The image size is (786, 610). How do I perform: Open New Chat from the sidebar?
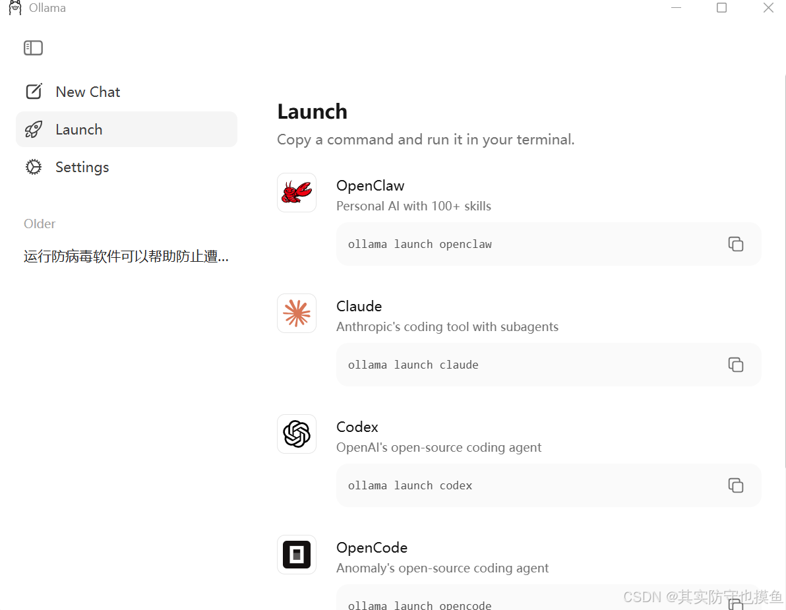[127, 92]
